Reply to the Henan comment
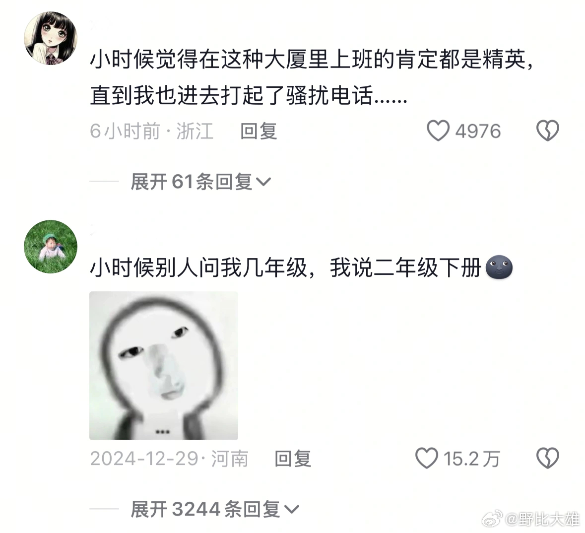 click(x=293, y=459)
